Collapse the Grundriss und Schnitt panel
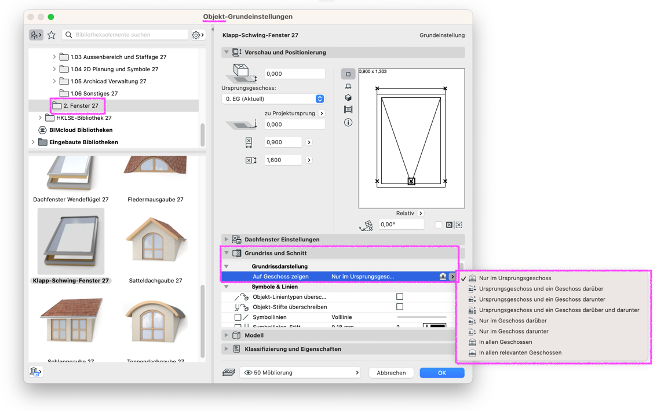 click(x=227, y=253)
